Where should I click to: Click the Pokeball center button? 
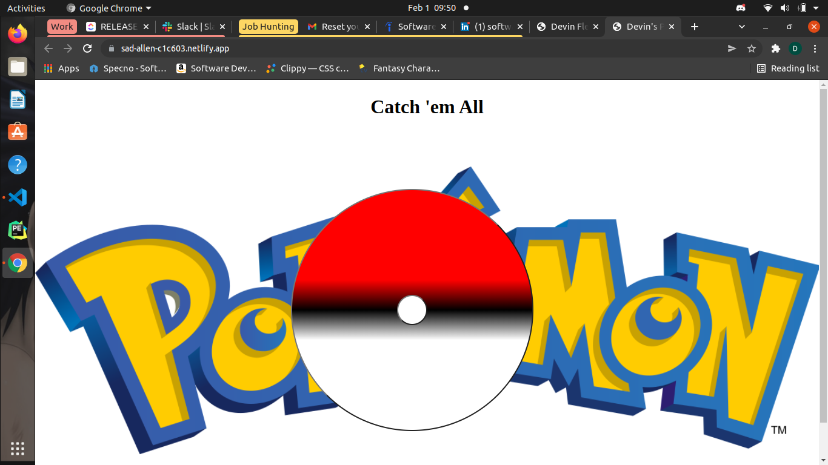click(x=412, y=310)
